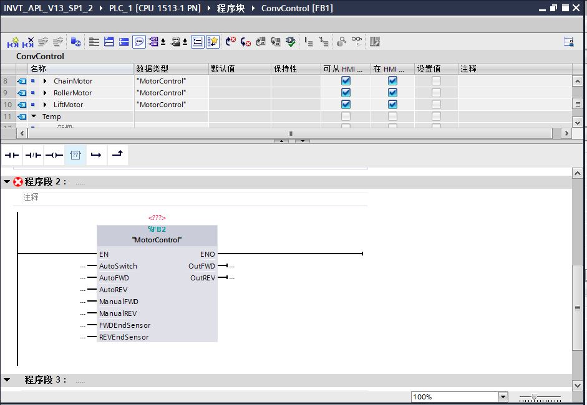The image size is (587, 405).
Task: Toggle favorites display star icon
Action: [x=213, y=42]
